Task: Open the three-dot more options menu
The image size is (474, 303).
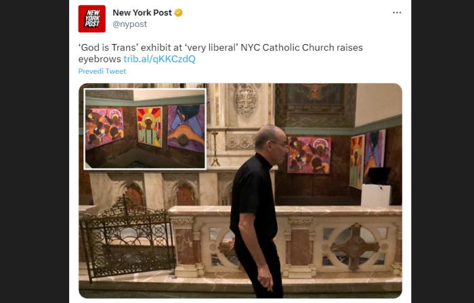Action: 397,13
